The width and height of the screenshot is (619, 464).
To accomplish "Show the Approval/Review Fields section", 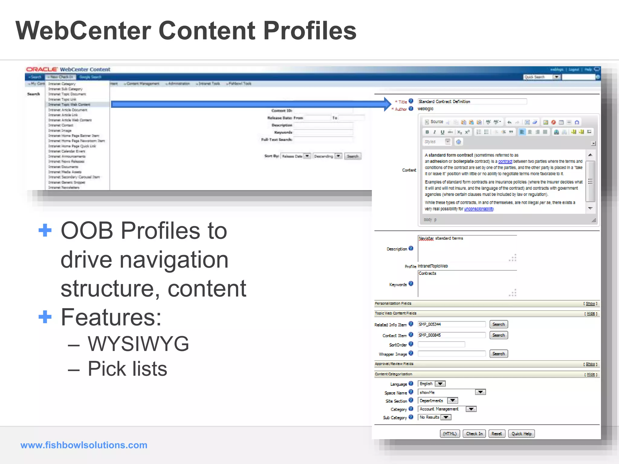I will point(590,364).
